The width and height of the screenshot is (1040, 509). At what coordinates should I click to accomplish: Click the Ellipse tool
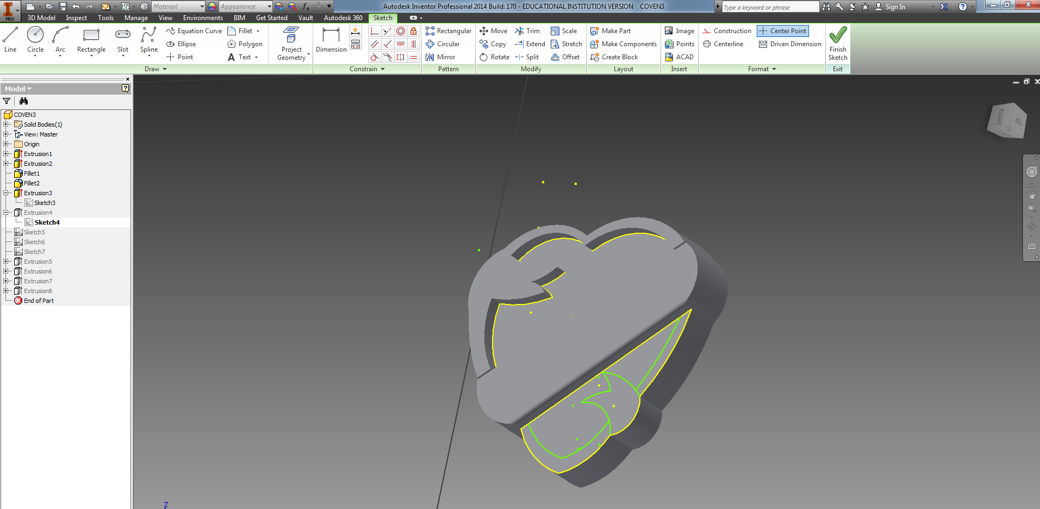[x=181, y=44]
